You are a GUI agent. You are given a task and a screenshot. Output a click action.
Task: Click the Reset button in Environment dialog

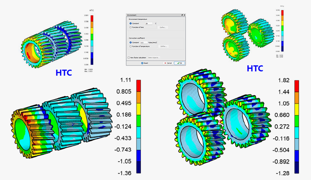144,63
